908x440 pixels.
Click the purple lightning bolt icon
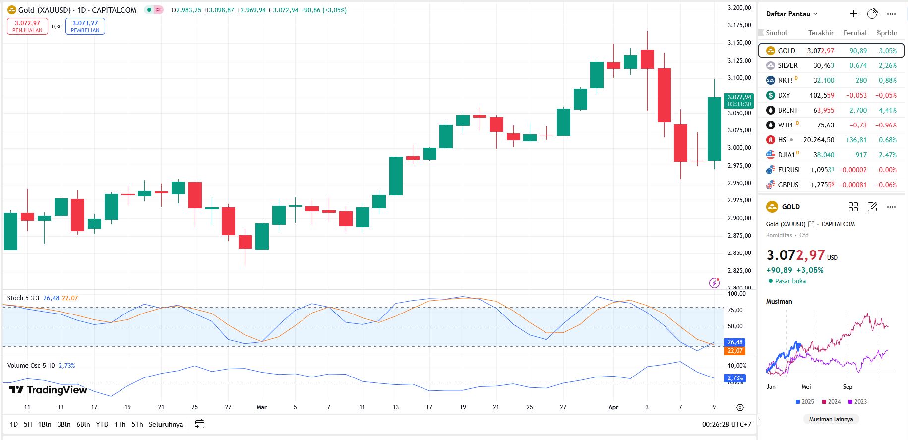coord(714,283)
